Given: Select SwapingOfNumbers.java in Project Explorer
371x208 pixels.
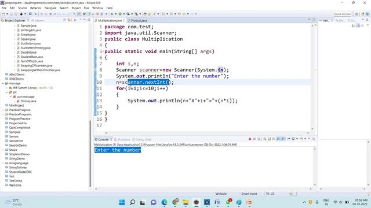Looking at the screenshot, I should 37,65.
